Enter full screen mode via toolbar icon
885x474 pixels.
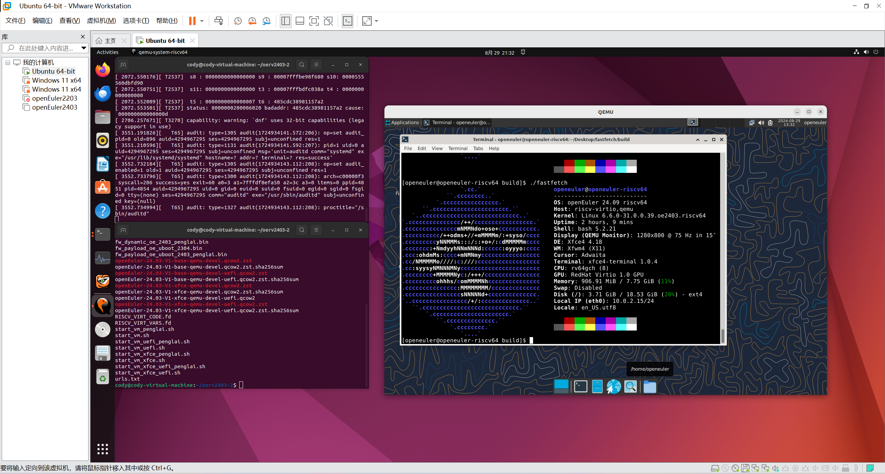[314, 21]
